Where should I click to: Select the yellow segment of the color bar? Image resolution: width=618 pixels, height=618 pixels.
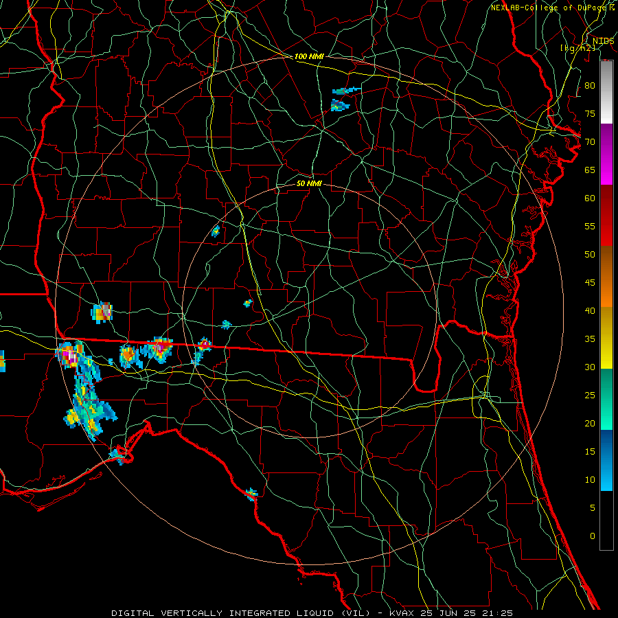point(606,338)
